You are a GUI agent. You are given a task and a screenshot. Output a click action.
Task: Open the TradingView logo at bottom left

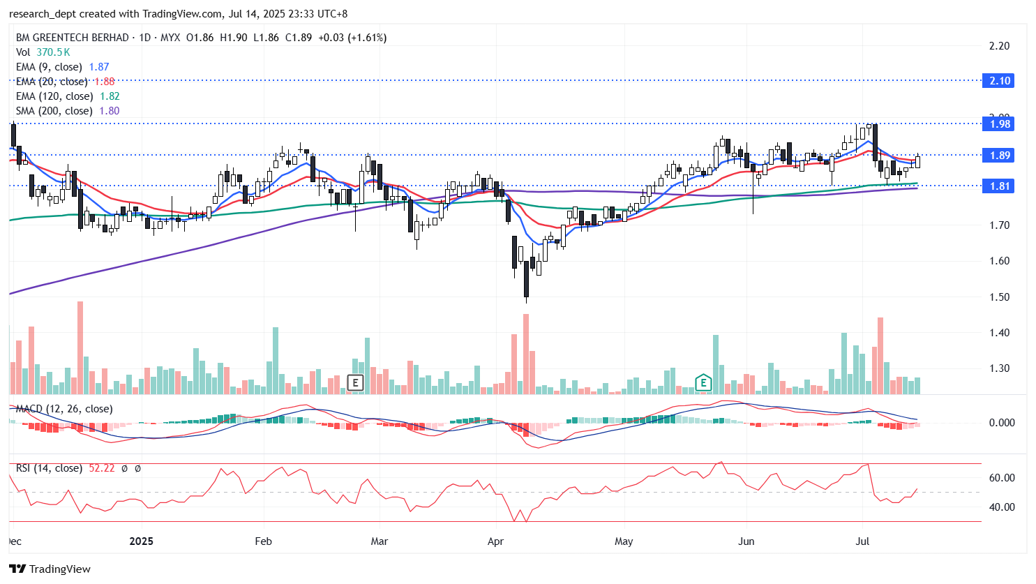(50, 569)
